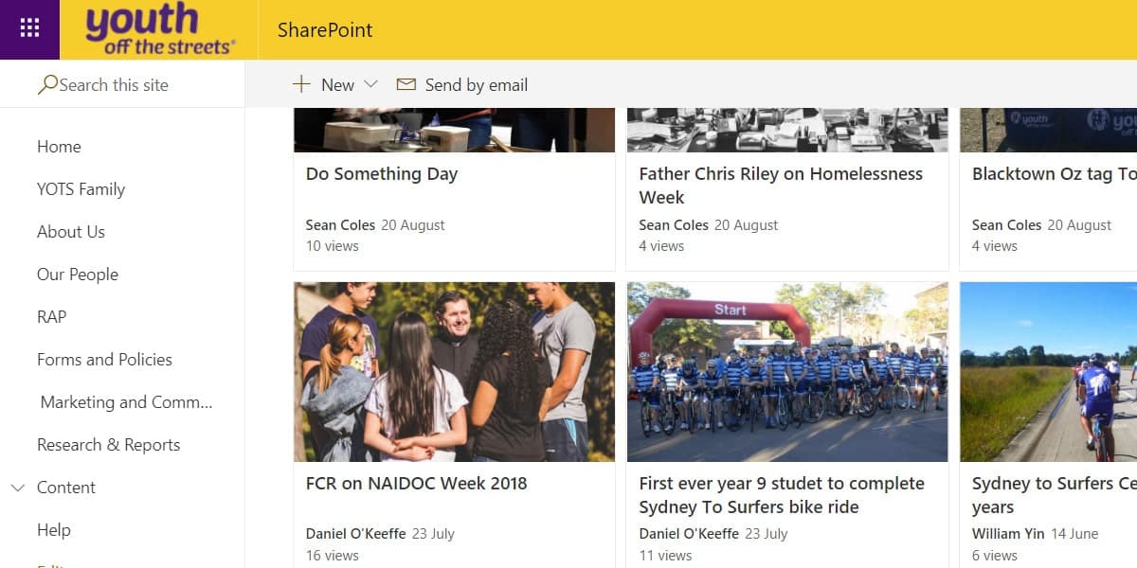Open the FCR on NAIDOC Week 2018 photo
1137x568 pixels.
coord(454,371)
